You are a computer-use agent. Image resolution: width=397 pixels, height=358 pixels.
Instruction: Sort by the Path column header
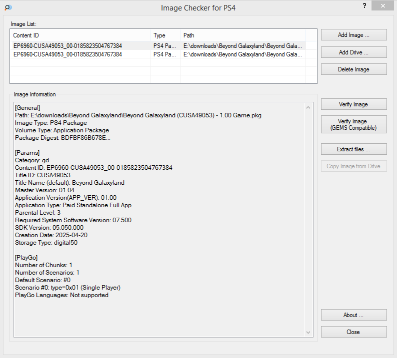click(x=242, y=35)
